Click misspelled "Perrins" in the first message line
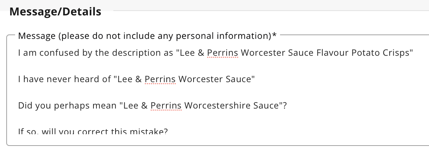The width and height of the screenshot is (429, 165). click(x=223, y=53)
